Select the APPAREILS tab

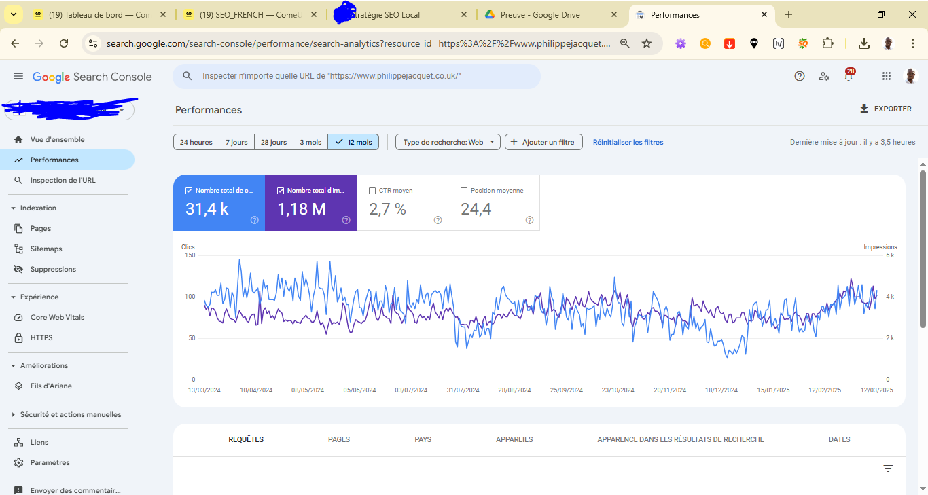514,439
